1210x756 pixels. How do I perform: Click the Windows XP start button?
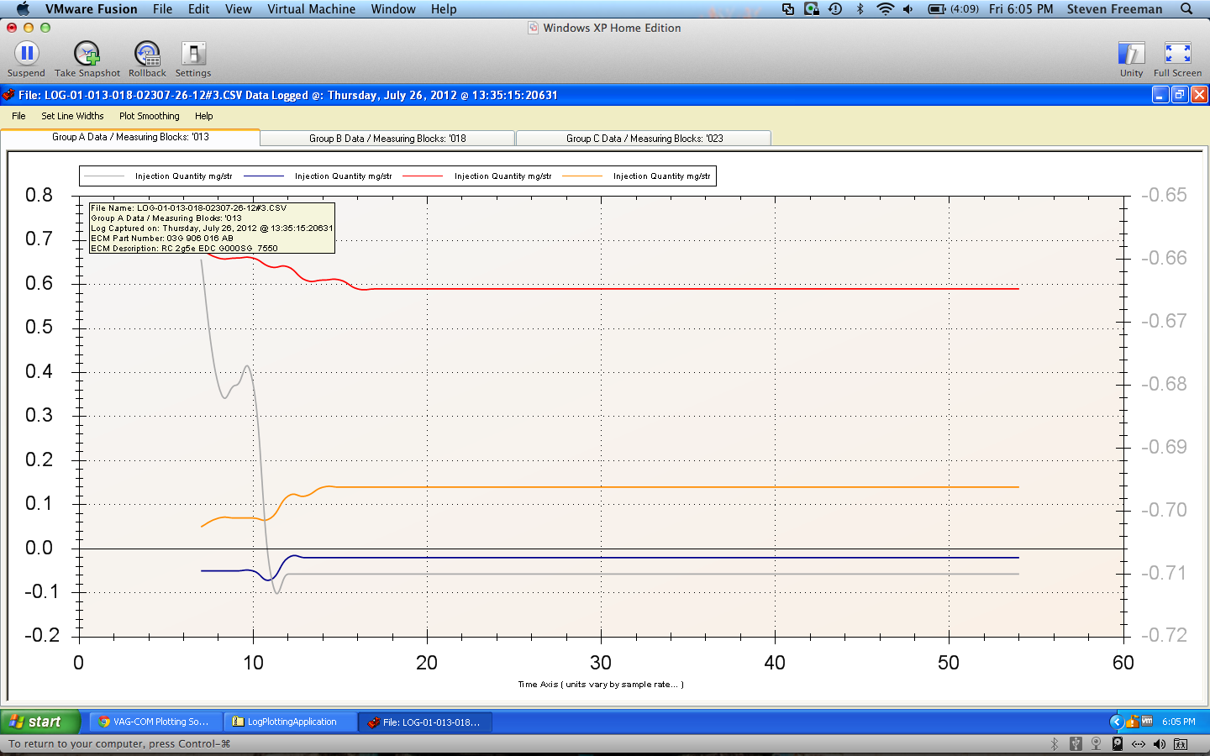39,722
